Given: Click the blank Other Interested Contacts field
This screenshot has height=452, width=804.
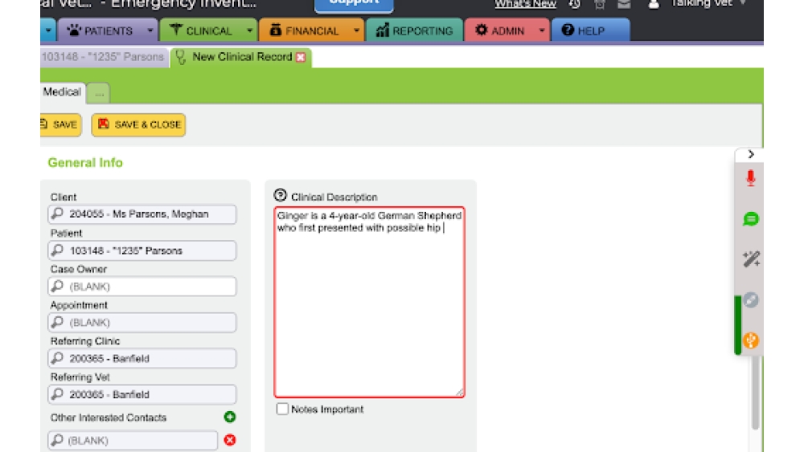Looking at the screenshot, I should (133, 440).
